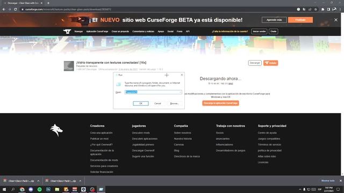Click the Iniciar sesión button
Viewport: 344px width, 193px height.
pyautogui.click(x=259, y=32)
